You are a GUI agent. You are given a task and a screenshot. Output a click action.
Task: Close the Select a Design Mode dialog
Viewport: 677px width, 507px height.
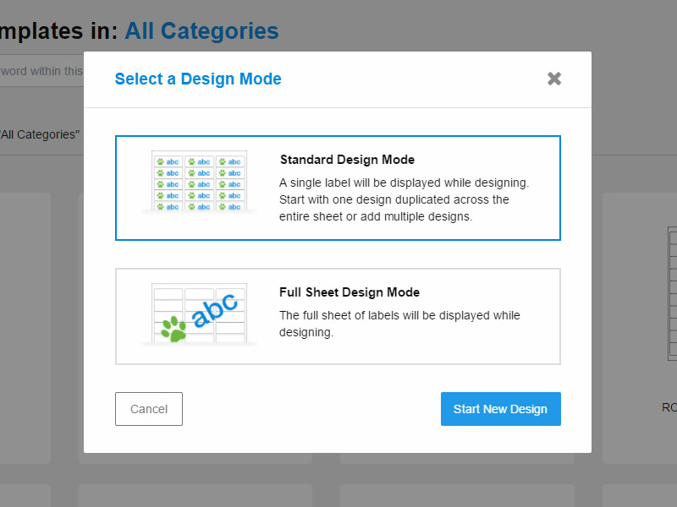(x=554, y=79)
